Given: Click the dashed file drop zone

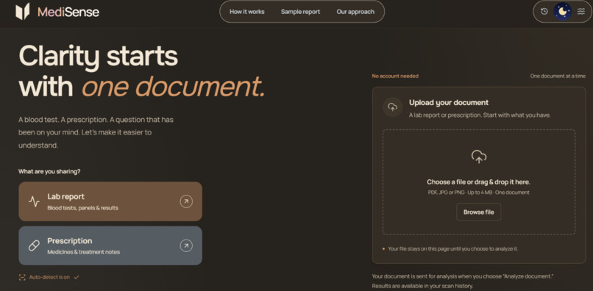Looking at the screenshot, I should [479, 182].
